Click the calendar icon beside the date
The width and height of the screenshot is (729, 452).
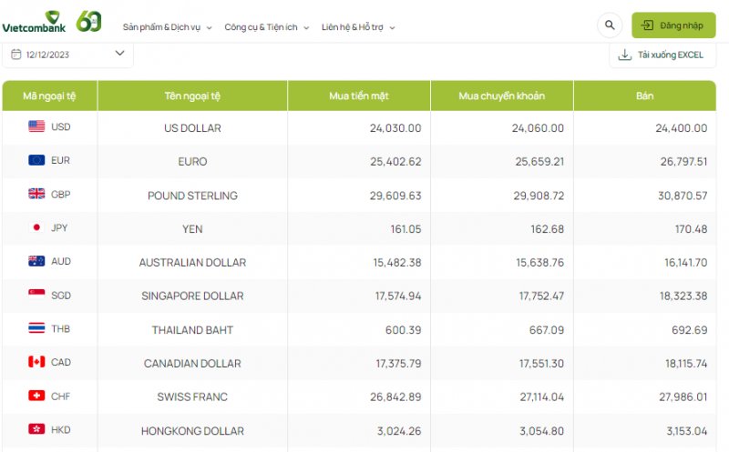coord(16,55)
